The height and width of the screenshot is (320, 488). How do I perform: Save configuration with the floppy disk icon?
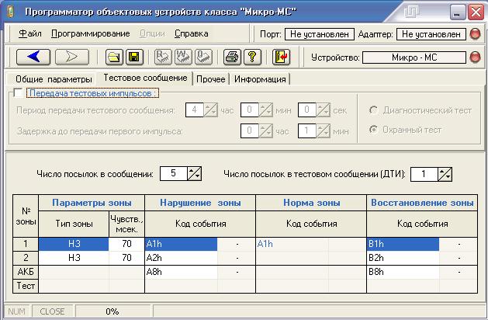tap(134, 57)
